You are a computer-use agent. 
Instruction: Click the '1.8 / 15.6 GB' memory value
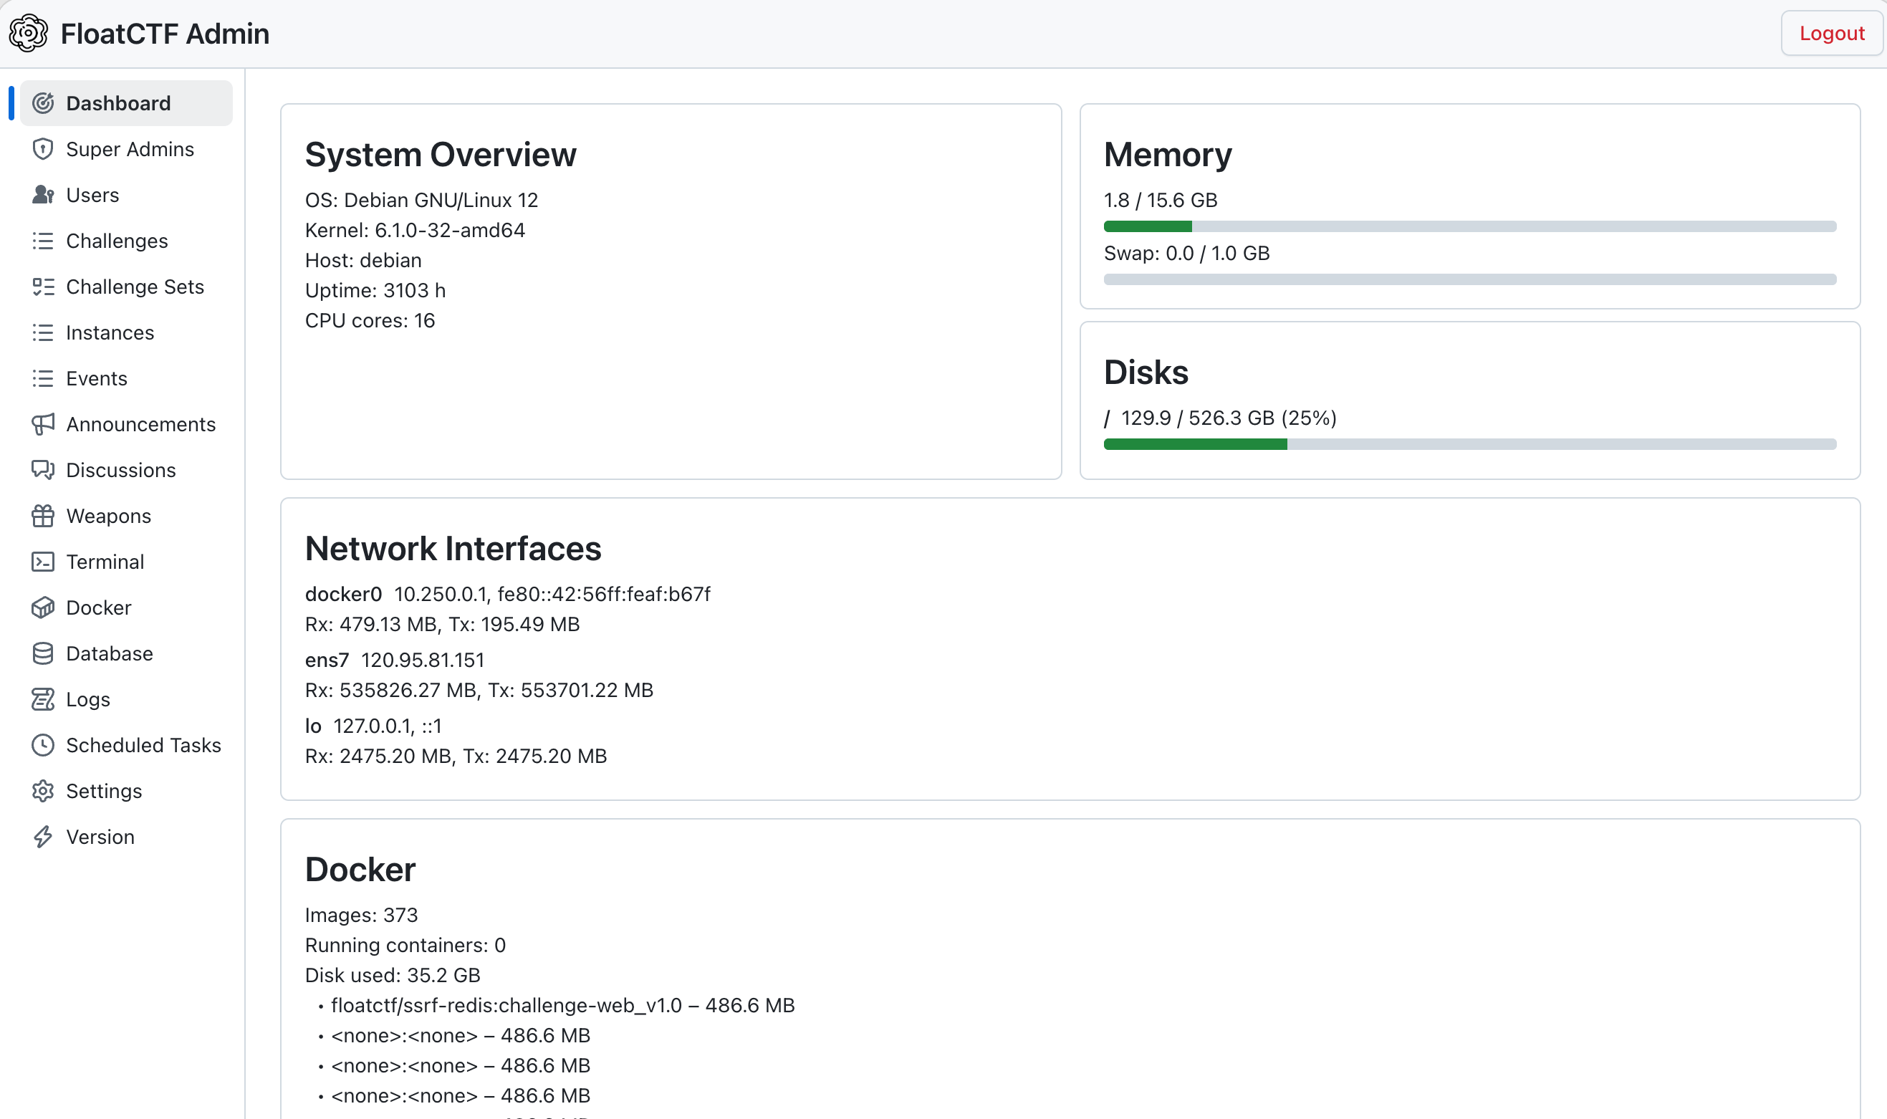pyautogui.click(x=1161, y=201)
